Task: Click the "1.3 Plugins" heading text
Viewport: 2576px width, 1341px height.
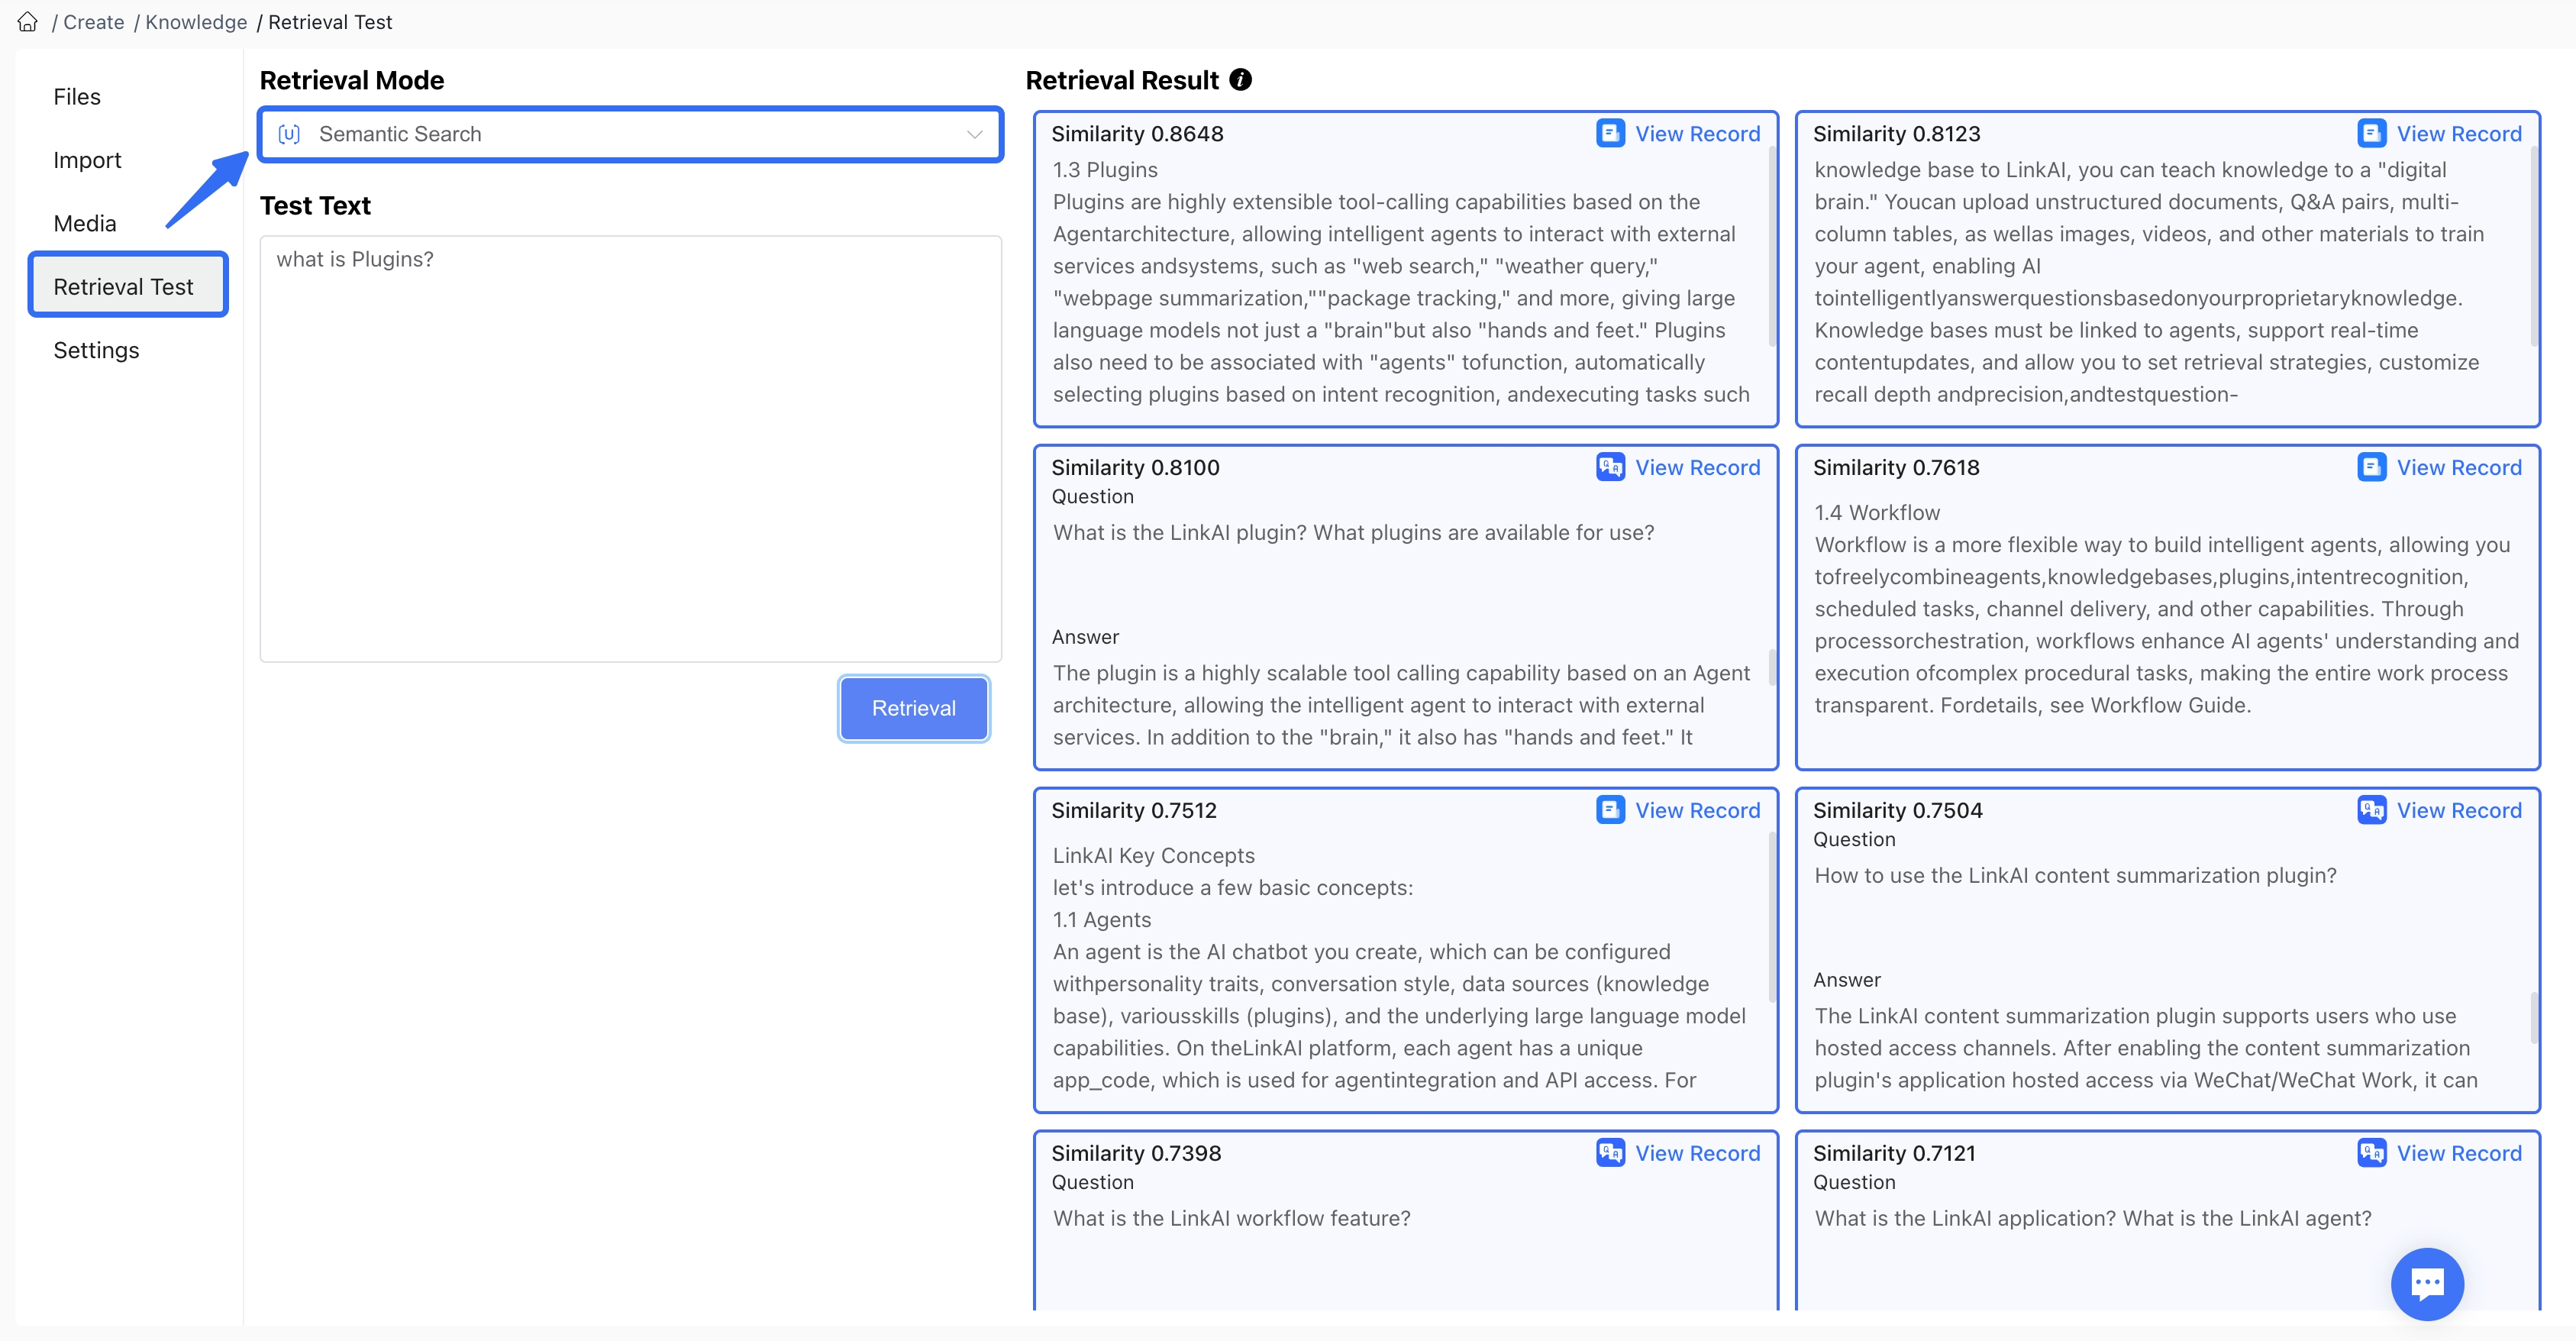Action: (x=1105, y=170)
